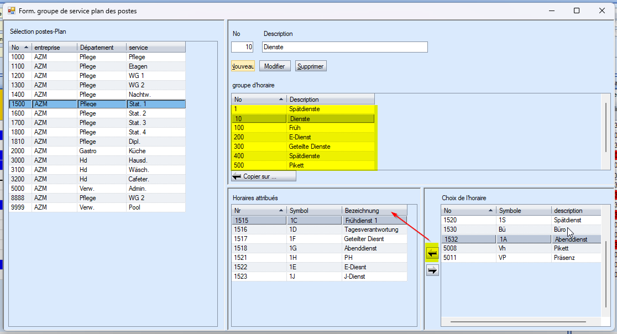Select the Küche service row 2000
617x334 pixels.
97,151
